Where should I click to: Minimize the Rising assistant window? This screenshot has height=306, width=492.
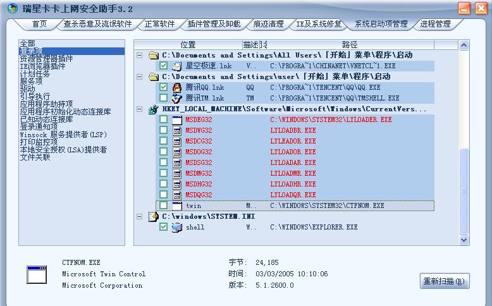tap(464, 8)
